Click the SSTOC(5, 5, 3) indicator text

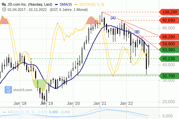[x=92, y=4]
